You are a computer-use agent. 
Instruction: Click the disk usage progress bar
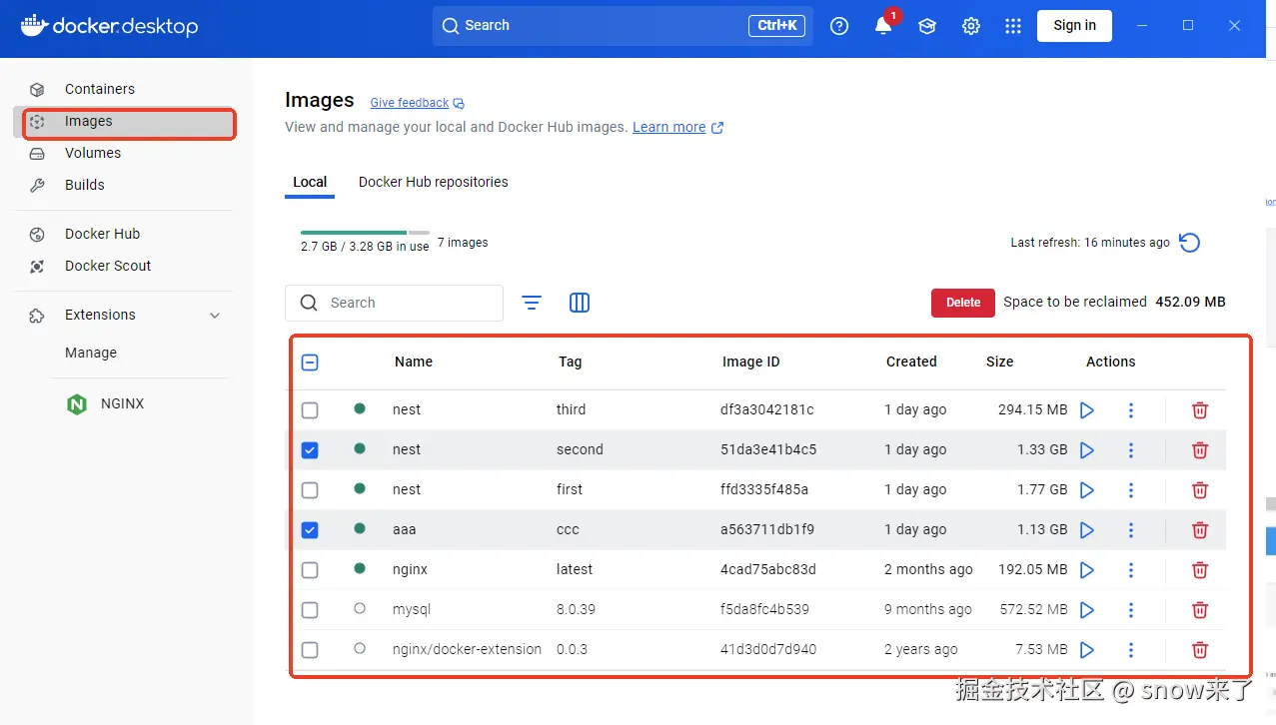point(365,233)
